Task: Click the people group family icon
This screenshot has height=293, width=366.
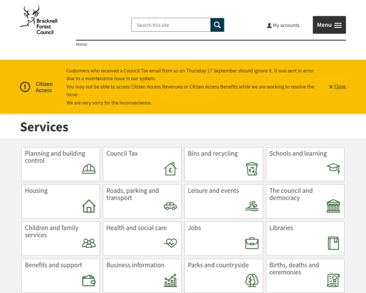Action: tap(89, 243)
